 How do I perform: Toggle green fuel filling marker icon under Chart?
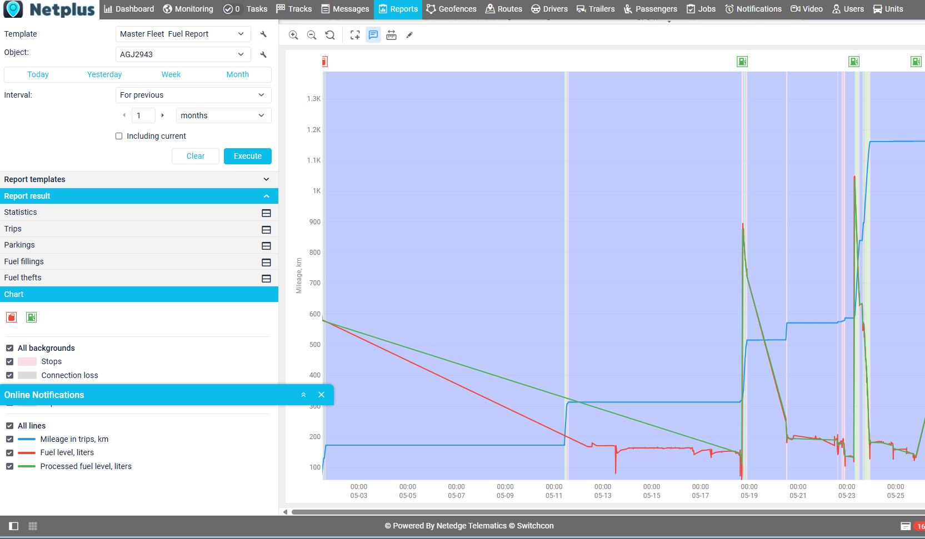(x=32, y=317)
